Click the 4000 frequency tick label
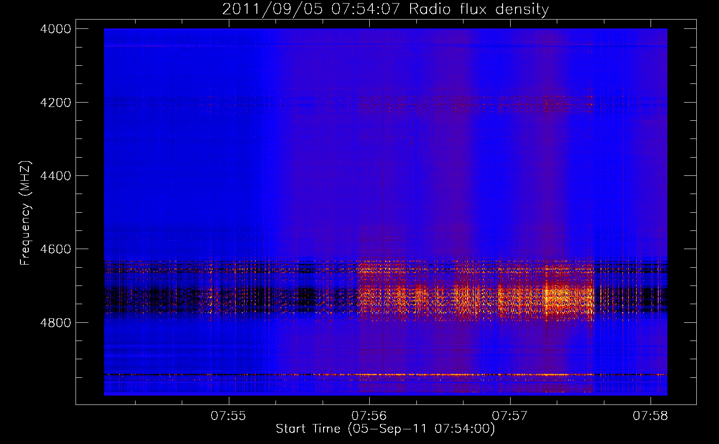This screenshot has height=444, width=719. coord(56,29)
